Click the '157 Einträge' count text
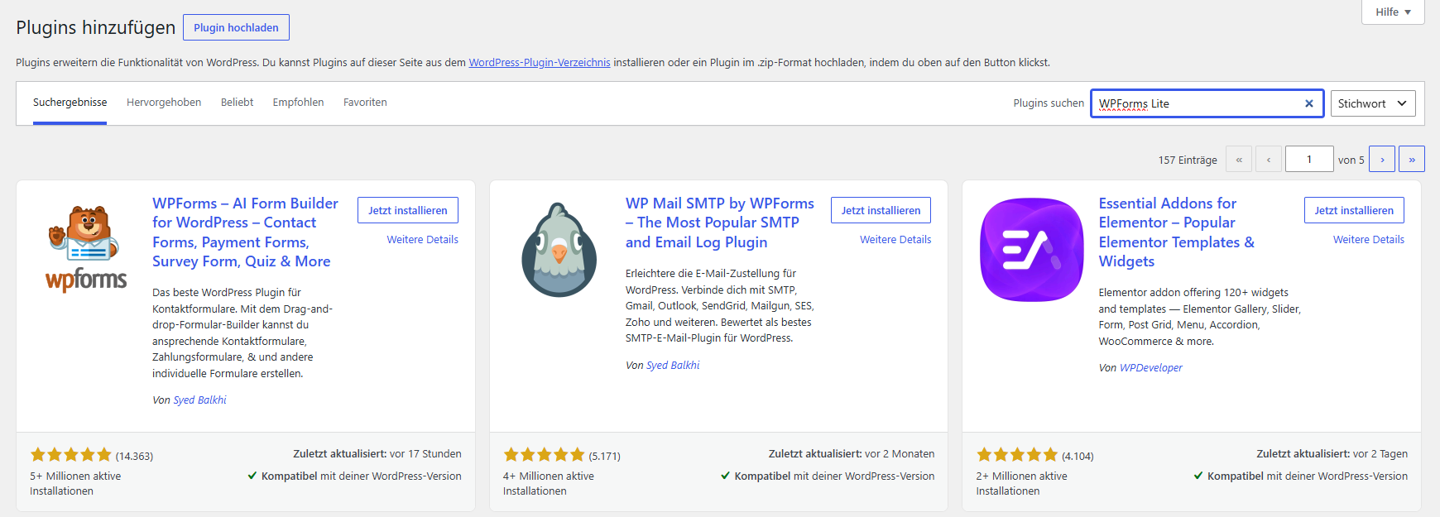 tap(1188, 160)
